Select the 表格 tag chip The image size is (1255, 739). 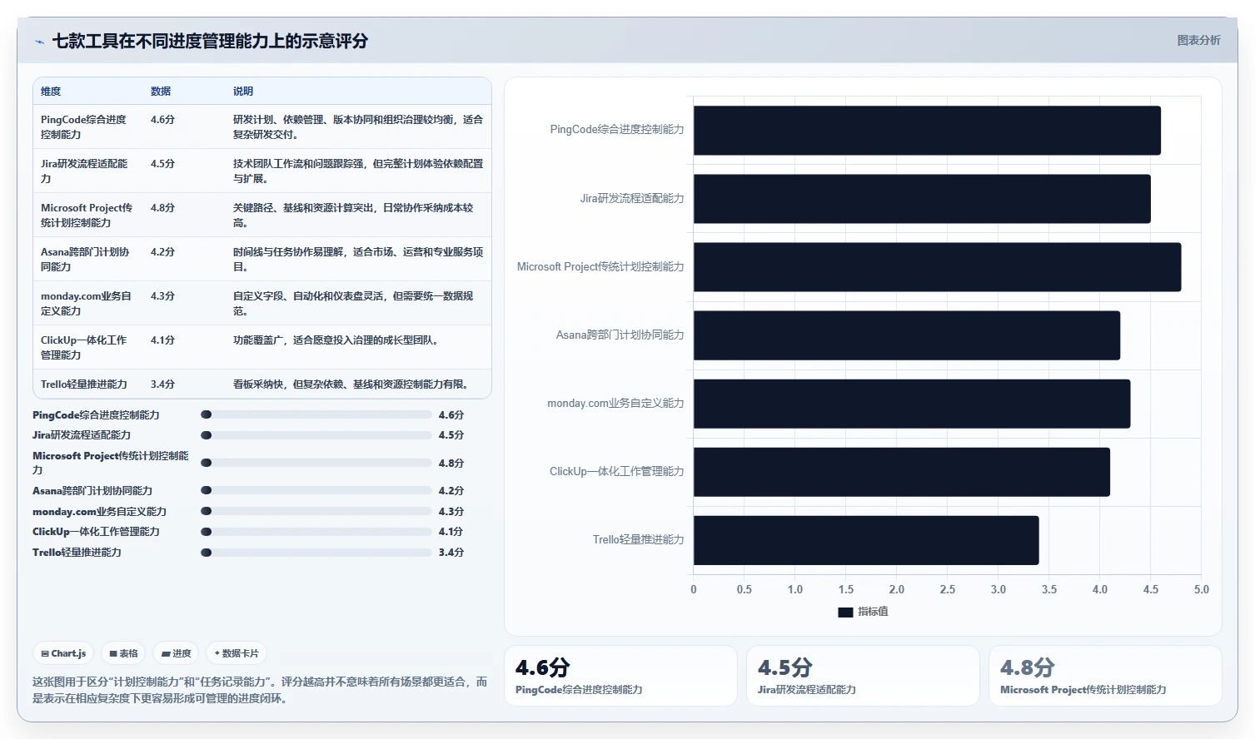point(123,653)
